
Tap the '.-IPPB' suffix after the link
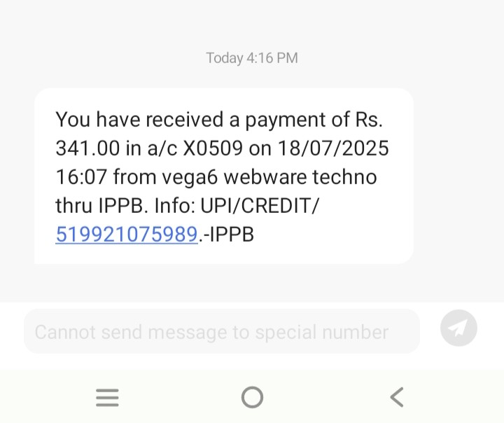[x=226, y=234]
